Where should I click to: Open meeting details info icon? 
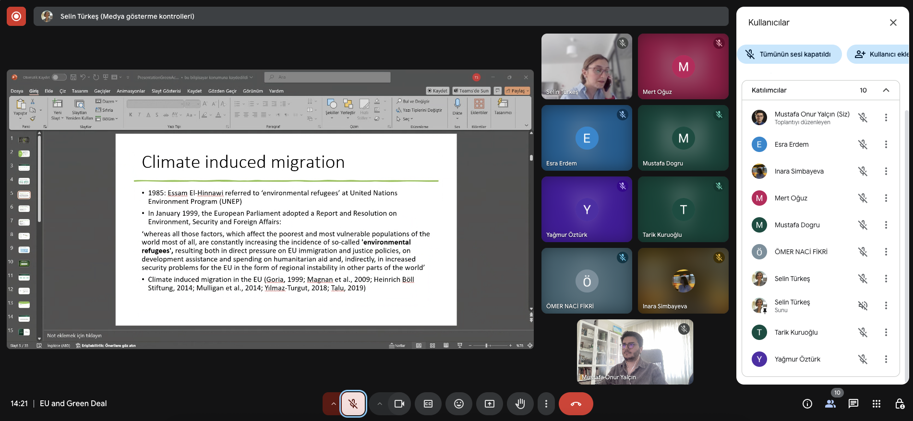[807, 404]
